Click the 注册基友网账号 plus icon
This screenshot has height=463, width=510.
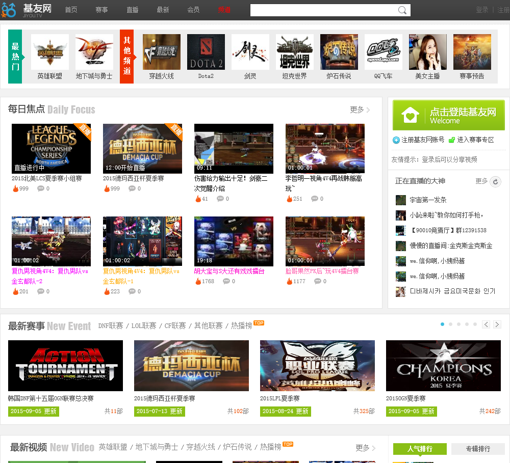point(396,140)
